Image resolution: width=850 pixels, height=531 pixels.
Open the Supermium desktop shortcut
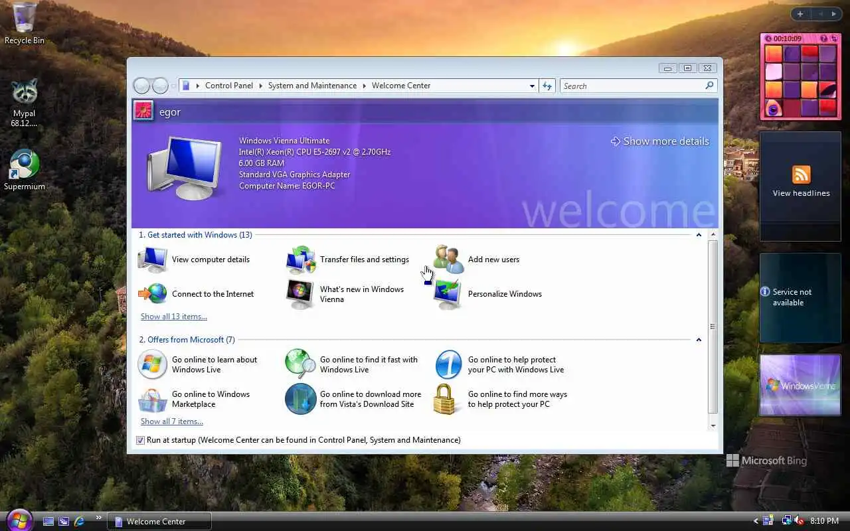pos(24,171)
